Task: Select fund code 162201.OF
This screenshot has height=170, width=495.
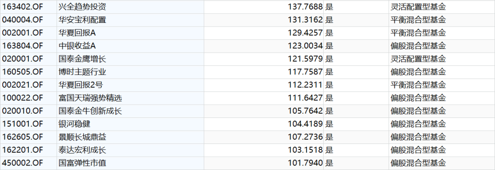Action: pos(22,150)
